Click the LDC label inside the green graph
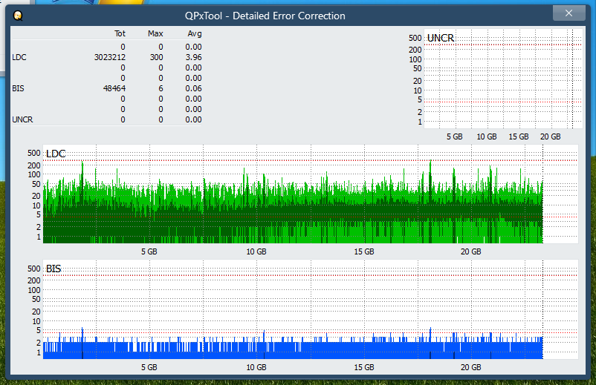The width and height of the screenshot is (596, 385). 56,154
